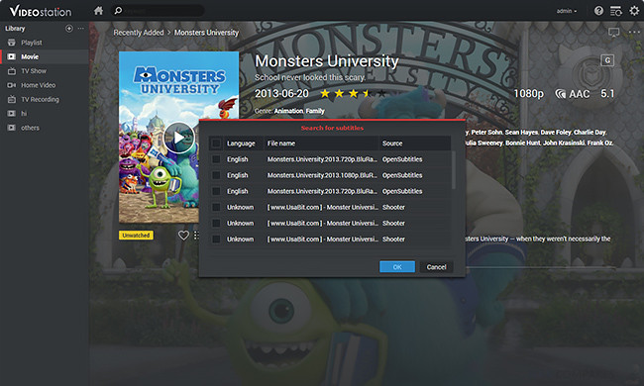Screen dimensions: 644x386
Task: Go to the Home icon in top bar
Action: click(x=98, y=10)
